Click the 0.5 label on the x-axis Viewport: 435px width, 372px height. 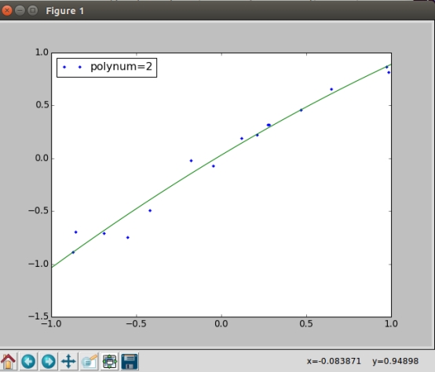point(306,324)
